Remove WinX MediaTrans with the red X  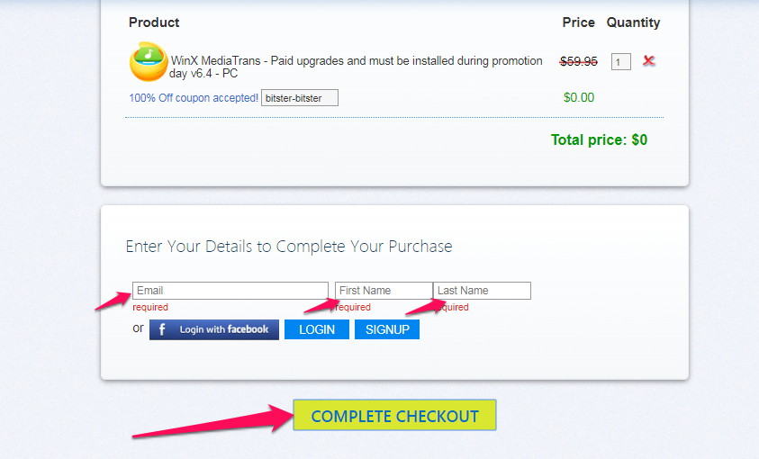point(648,60)
